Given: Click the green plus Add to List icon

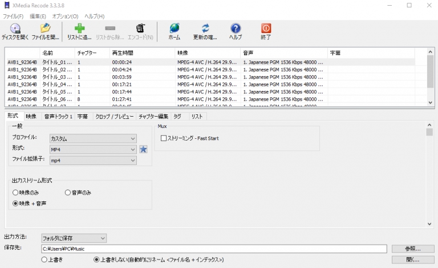Looking at the screenshot, I should pyautogui.click(x=79, y=28).
